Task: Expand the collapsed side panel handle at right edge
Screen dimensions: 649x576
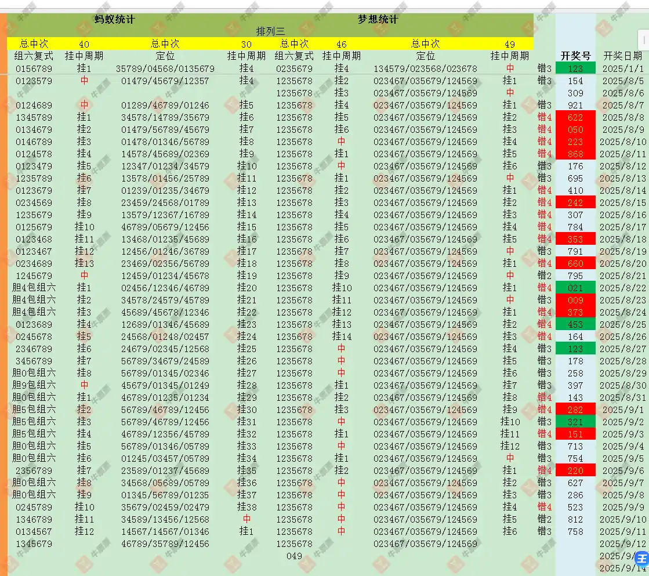Action: (x=644, y=40)
